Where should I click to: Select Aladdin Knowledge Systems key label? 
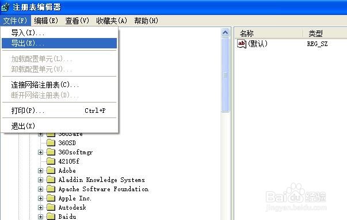[x=102, y=180]
